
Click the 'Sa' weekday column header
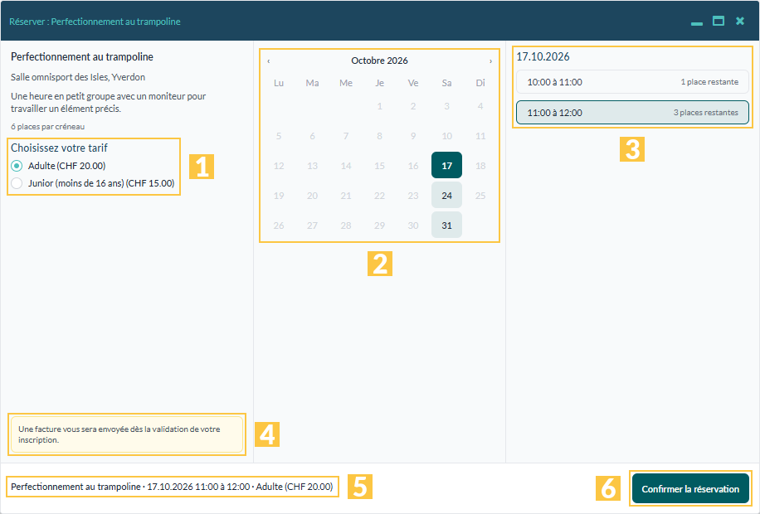[x=446, y=83]
